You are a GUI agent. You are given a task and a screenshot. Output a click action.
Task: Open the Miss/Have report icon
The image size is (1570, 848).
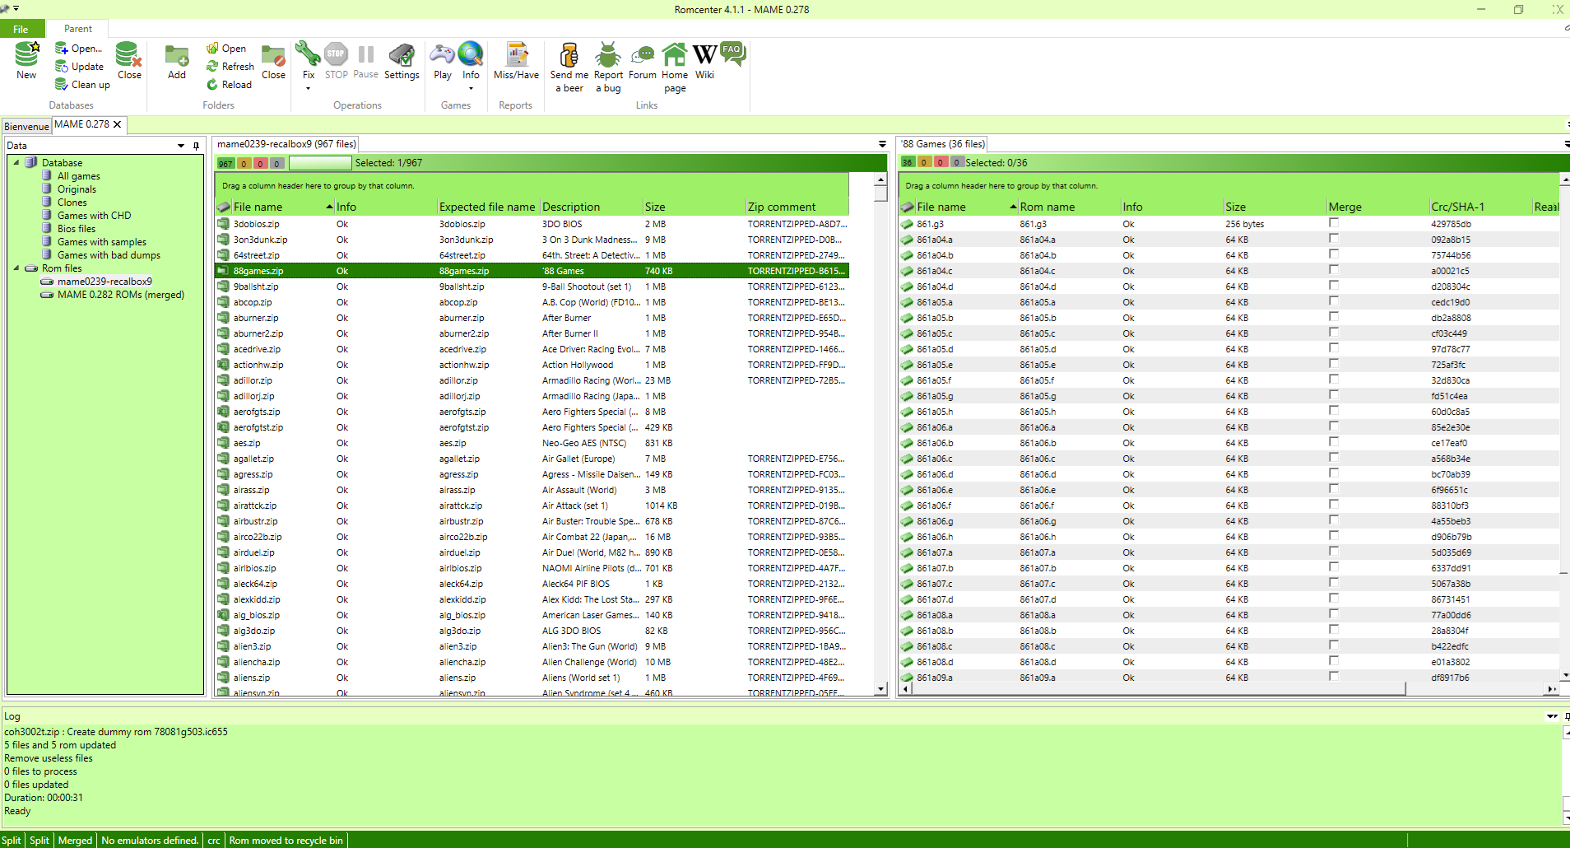pos(516,55)
